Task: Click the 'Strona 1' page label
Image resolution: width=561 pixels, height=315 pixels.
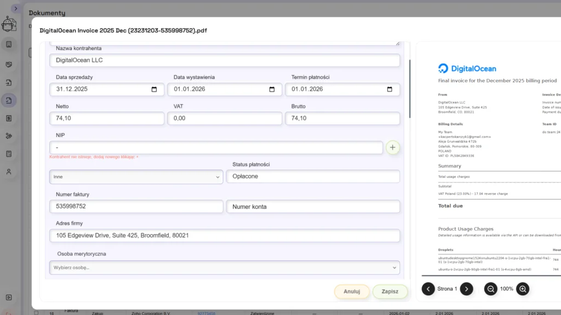Action: tap(447, 289)
